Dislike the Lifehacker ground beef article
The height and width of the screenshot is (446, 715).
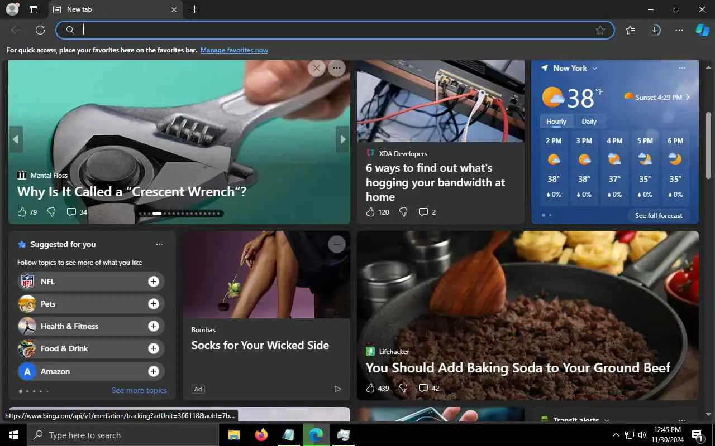[403, 388]
